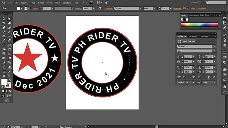Open the File menu

coord(10,2)
